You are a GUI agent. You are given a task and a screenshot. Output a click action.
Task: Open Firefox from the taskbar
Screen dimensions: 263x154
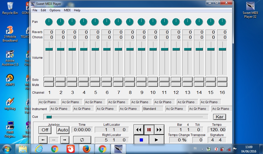pyautogui.click(x=86, y=149)
